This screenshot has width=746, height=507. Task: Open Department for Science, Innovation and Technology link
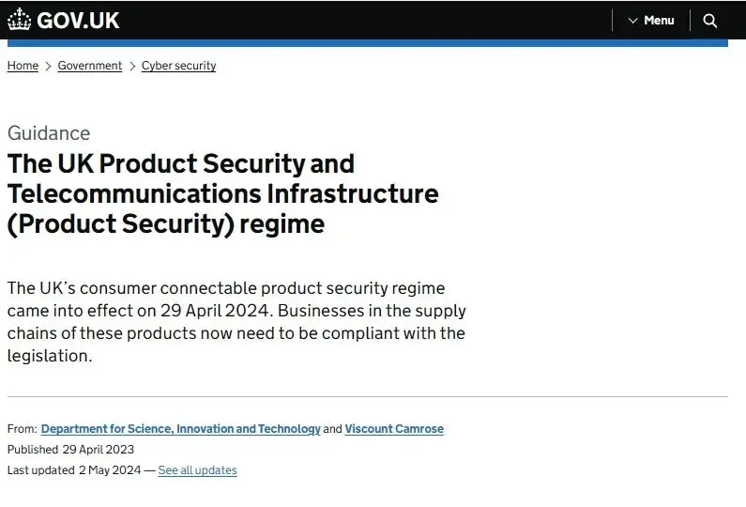point(181,429)
